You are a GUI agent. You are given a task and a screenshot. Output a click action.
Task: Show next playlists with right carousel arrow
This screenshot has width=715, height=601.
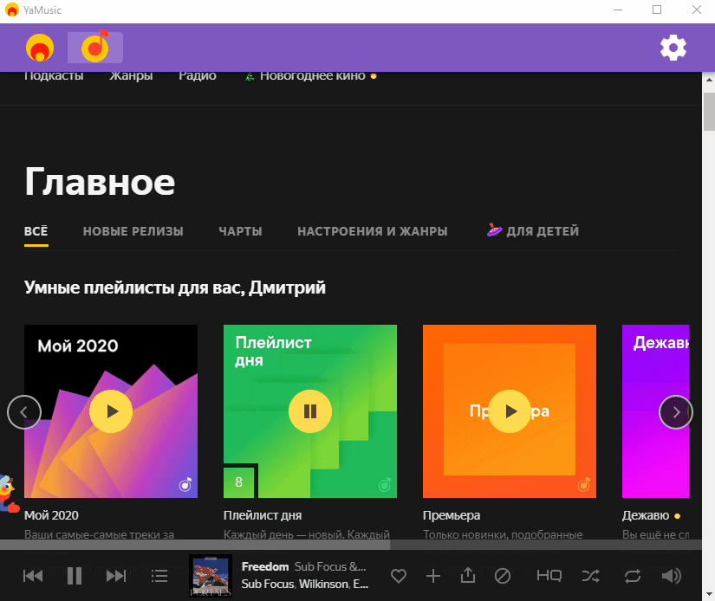676,412
